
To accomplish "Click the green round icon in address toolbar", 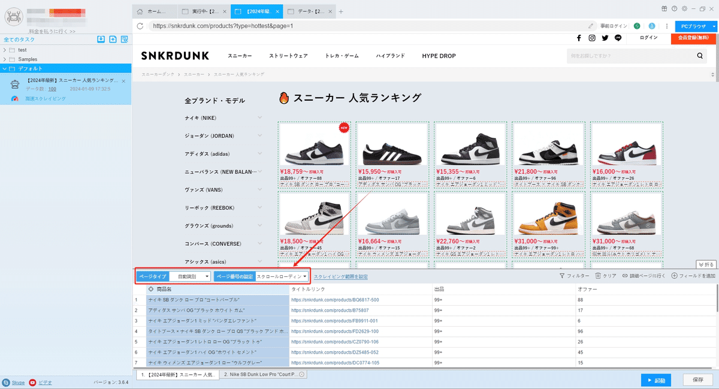I will tap(637, 26).
